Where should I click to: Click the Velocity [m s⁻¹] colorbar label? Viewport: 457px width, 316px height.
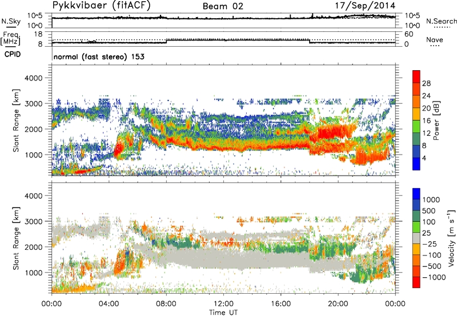(x=451, y=238)
